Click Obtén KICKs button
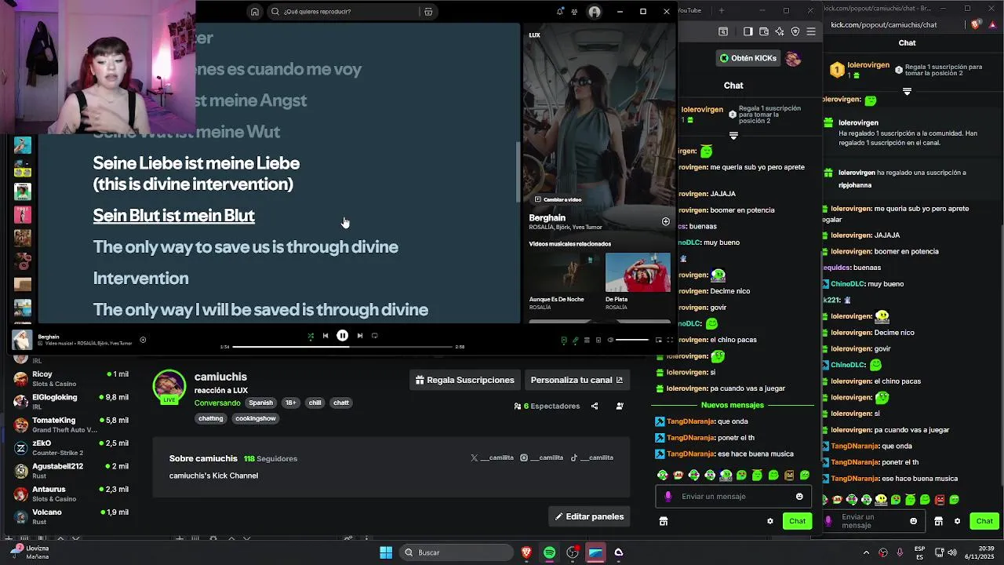1004x565 pixels. pyautogui.click(x=748, y=58)
